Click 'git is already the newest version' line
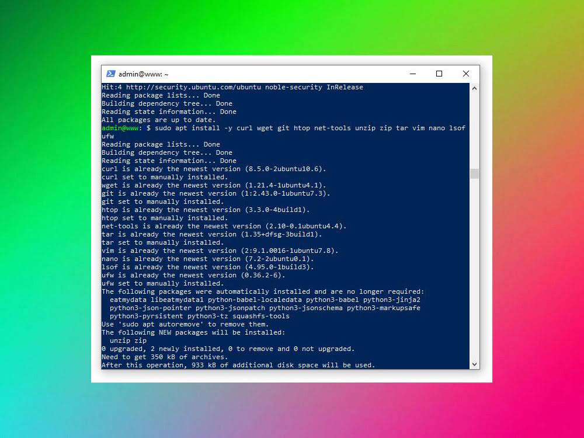The height and width of the screenshot is (438, 584). (x=216, y=194)
